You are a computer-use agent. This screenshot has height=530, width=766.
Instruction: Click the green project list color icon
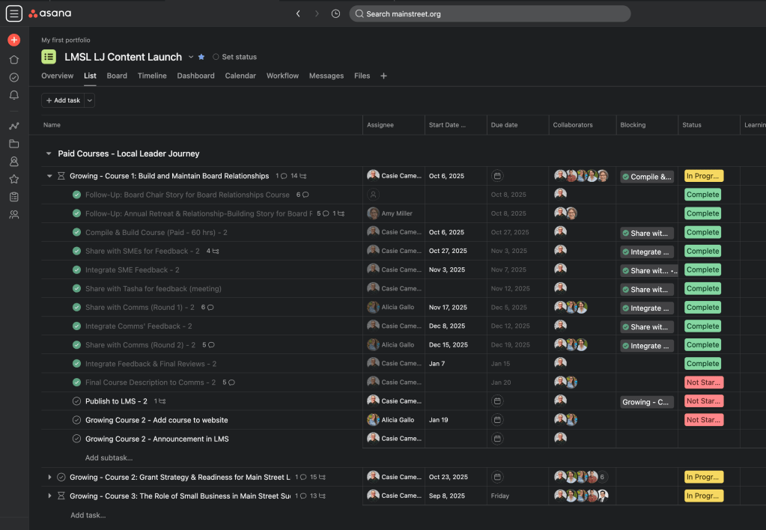click(x=49, y=57)
